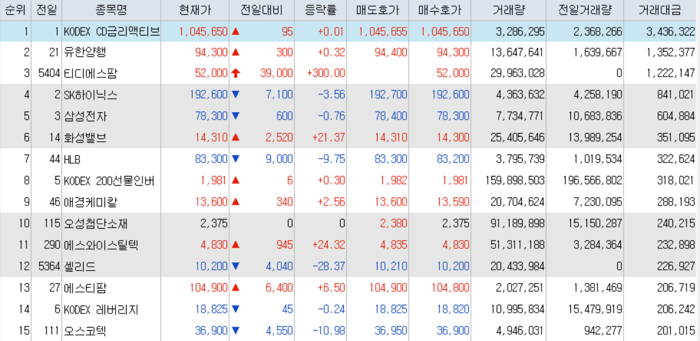Click the 13,590 bid price cell

click(x=454, y=202)
